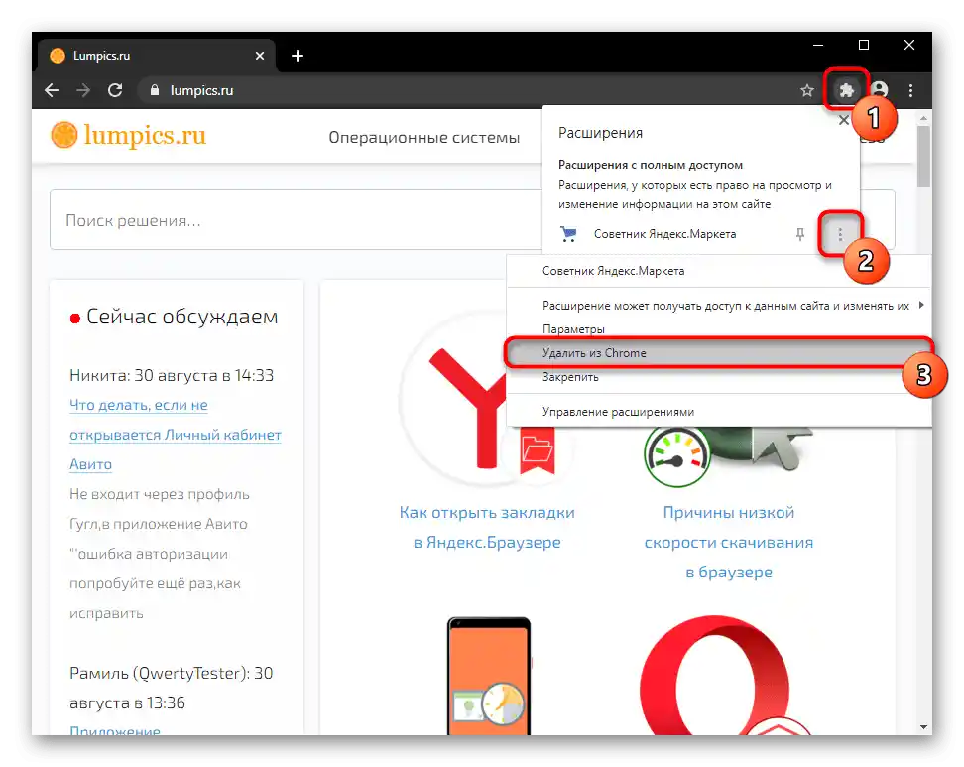Click the padlock site info icon
Screen dimensions: 964x767
point(155,90)
